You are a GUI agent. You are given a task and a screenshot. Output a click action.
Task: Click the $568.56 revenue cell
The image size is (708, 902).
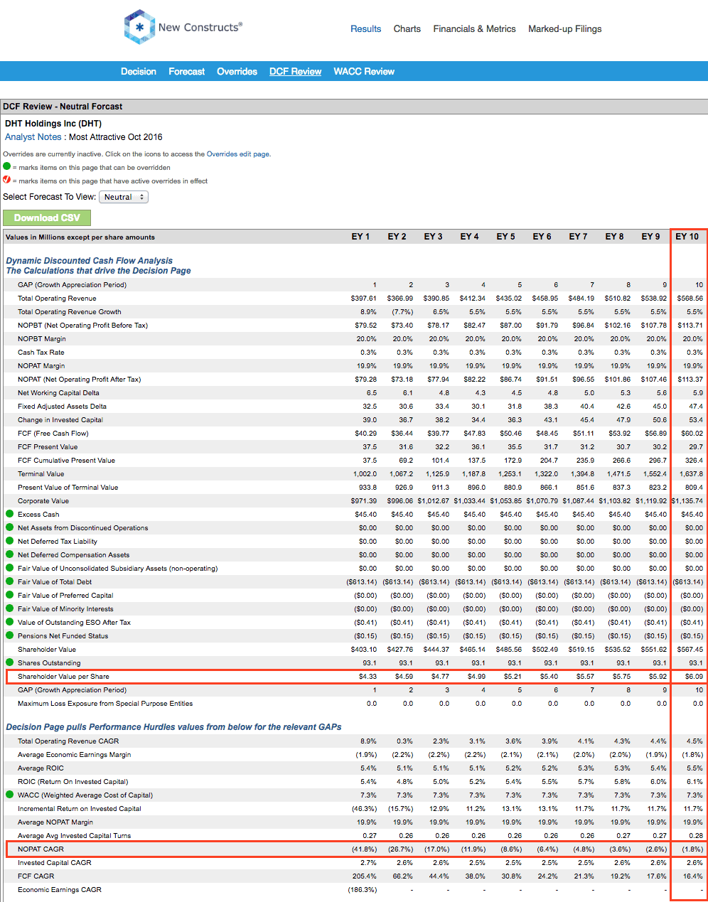click(x=690, y=299)
